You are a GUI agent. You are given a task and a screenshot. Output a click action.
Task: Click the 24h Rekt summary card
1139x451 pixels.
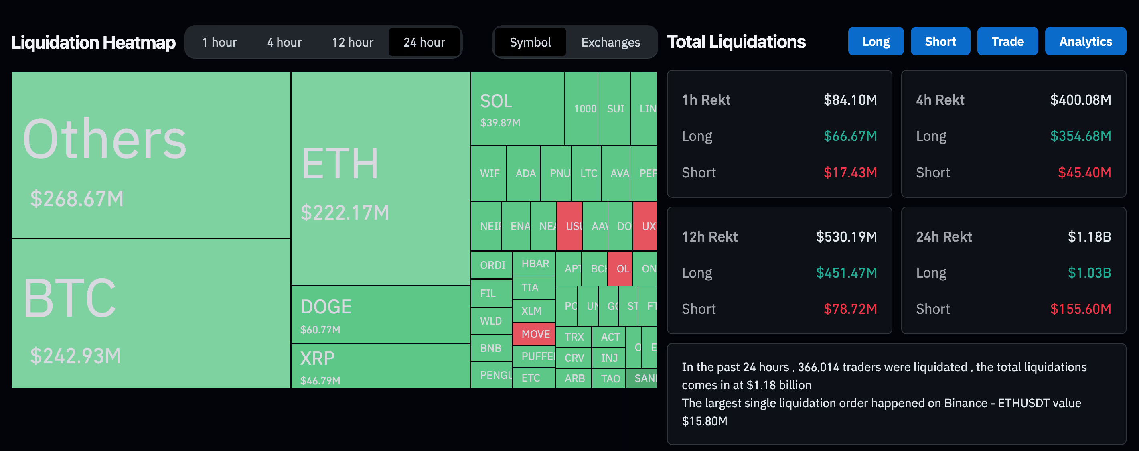coord(1013,270)
